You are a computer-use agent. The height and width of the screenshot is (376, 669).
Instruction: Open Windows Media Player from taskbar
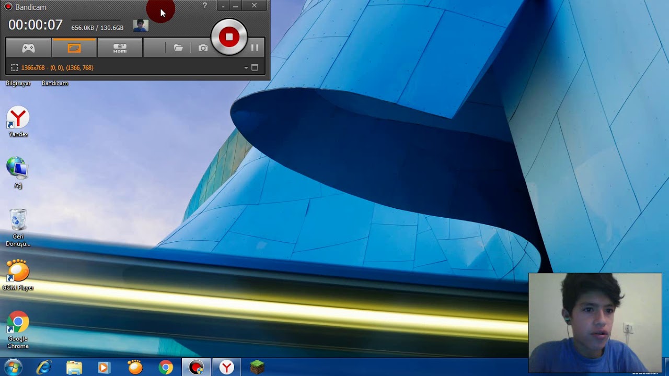pyautogui.click(x=104, y=368)
